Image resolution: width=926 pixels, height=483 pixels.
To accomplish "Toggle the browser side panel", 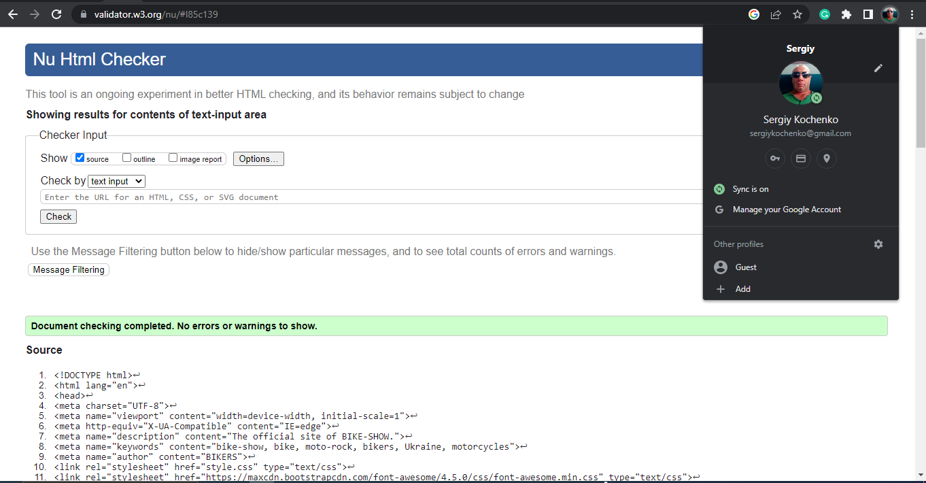I will click(x=868, y=14).
